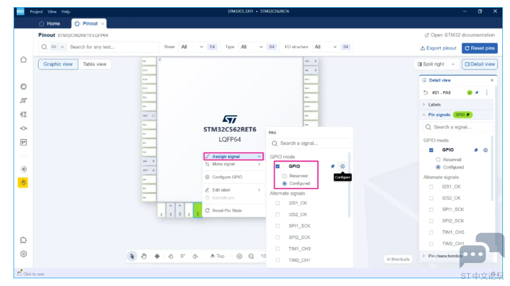Select Configured radio in PA5 popup
This screenshot has width=510, height=286.
[x=285, y=183]
